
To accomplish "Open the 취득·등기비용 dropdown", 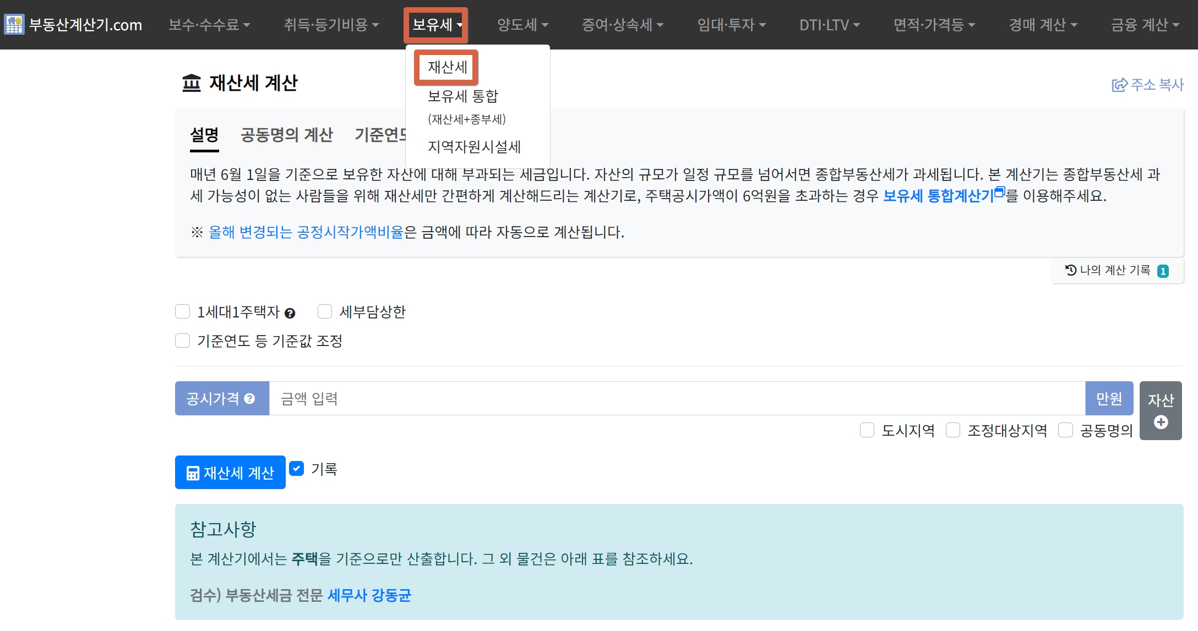I will (x=331, y=25).
